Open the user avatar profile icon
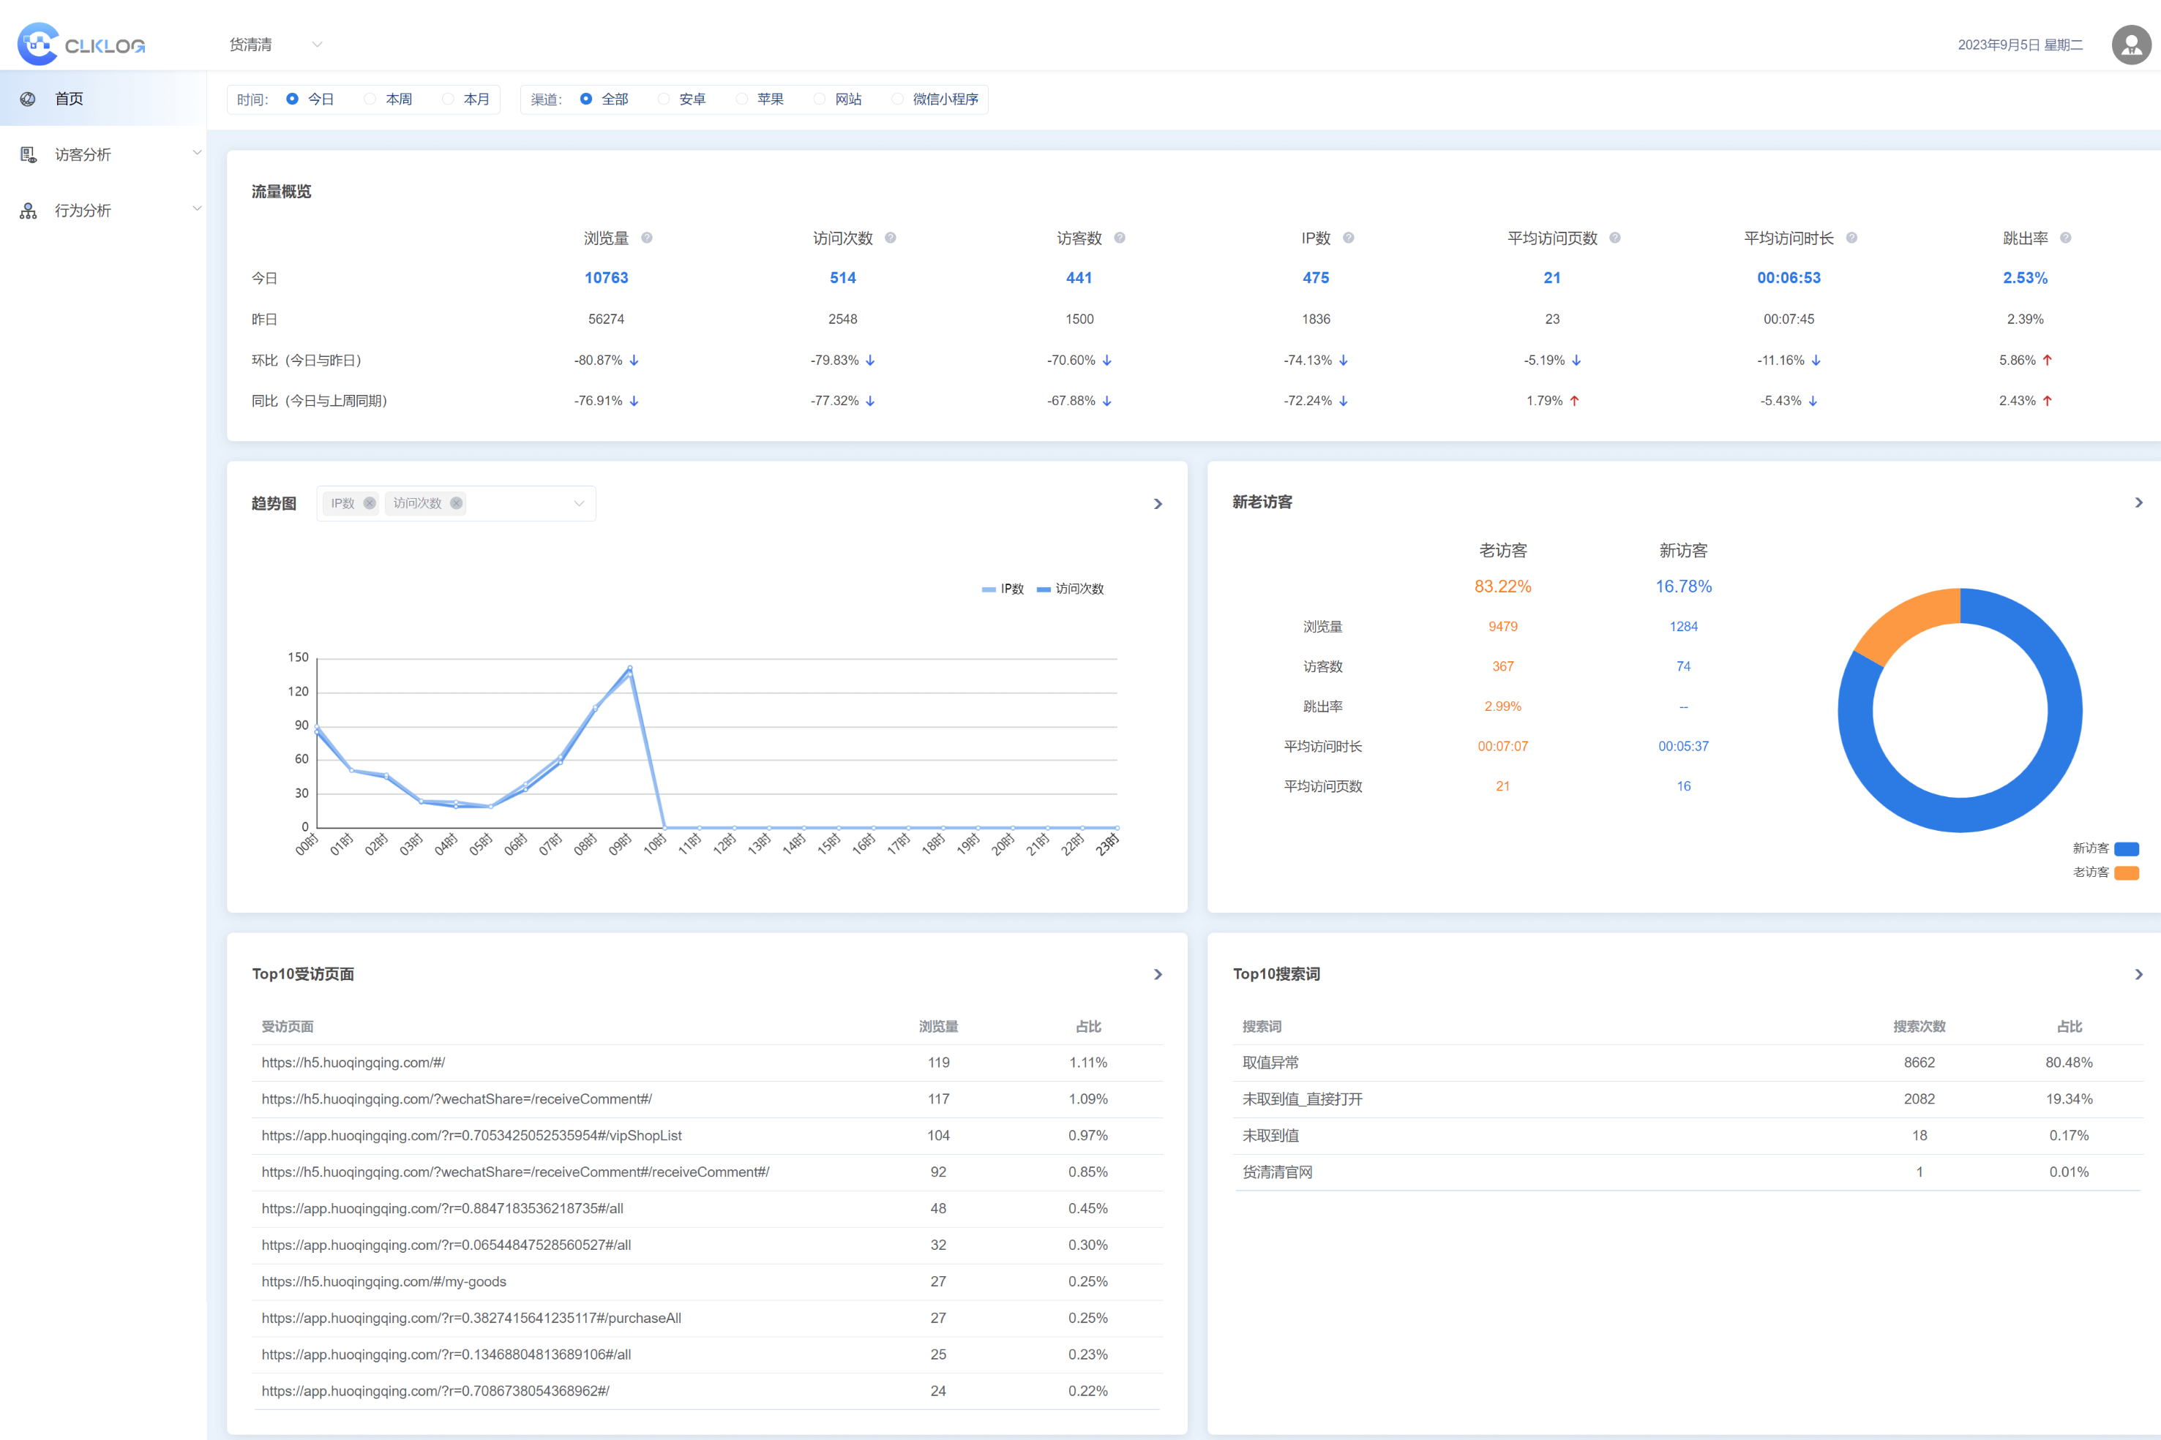 (2131, 44)
